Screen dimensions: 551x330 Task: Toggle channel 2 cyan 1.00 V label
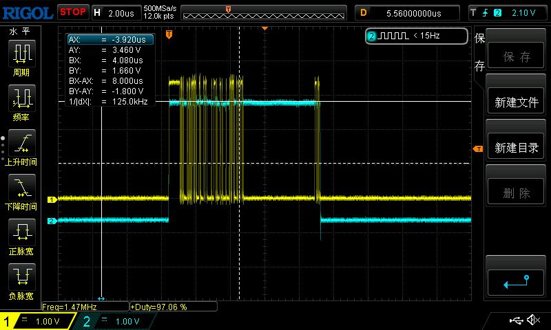117,321
